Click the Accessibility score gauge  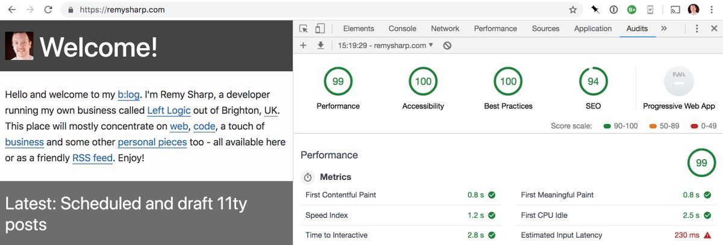[x=423, y=82]
